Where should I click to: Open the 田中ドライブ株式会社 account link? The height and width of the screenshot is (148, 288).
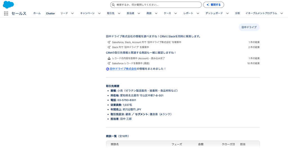pos(123,69)
